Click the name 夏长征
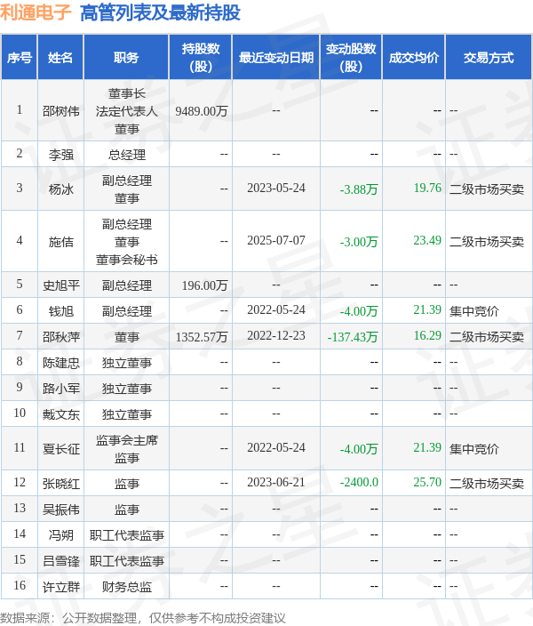This screenshot has height=626, width=533. click(x=61, y=449)
